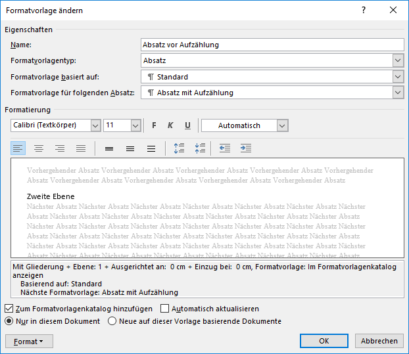This screenshot has height=354, width=409.
Task: Toggle bold formatting (F button)
Action: pos(154,125)
